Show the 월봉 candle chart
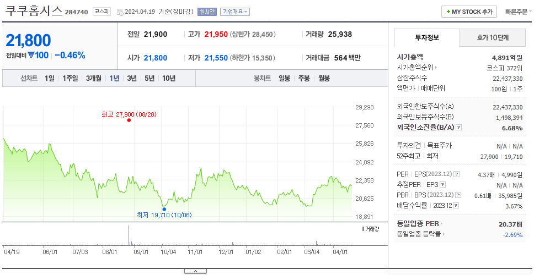The width and height of the screenshot is (534, 275). (324, 79)
